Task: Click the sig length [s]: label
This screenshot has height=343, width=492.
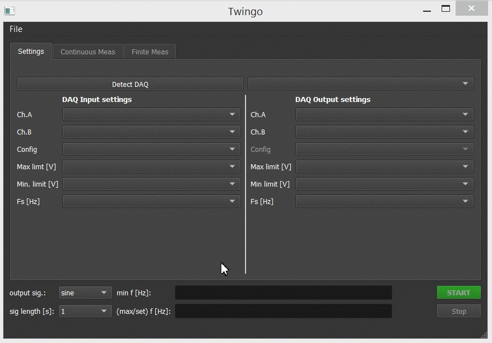Action: click(x=32, y=311)
